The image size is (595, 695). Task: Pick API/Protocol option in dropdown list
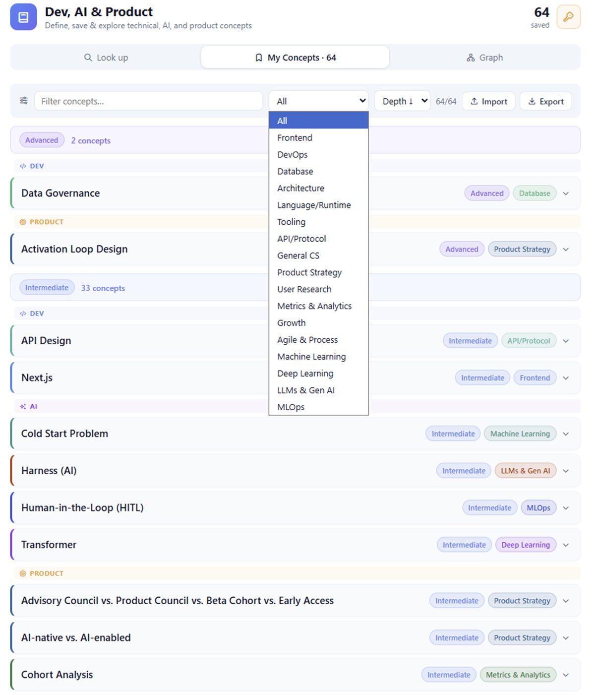coord(318,239)
